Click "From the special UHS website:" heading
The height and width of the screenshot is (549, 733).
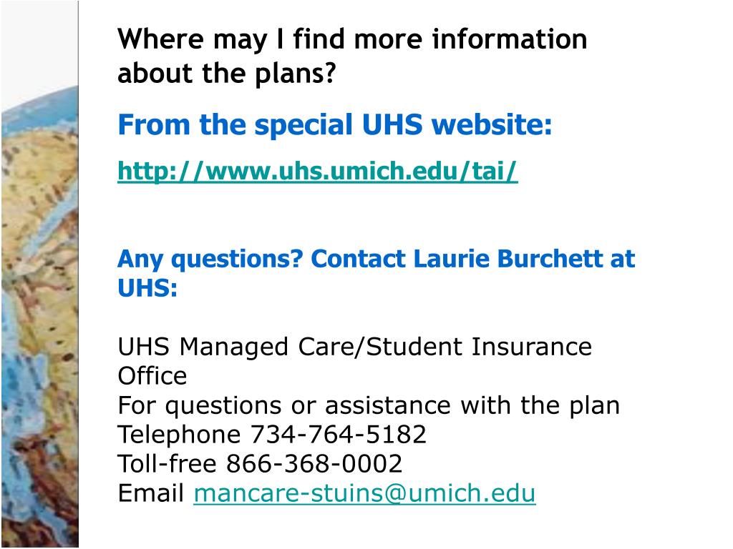[334, 126]
